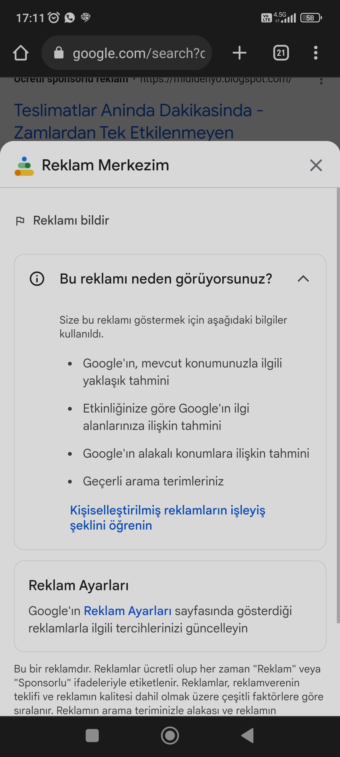Tap the lock icon in address bar
Viewport: 340px width, 757px height.
59,52
